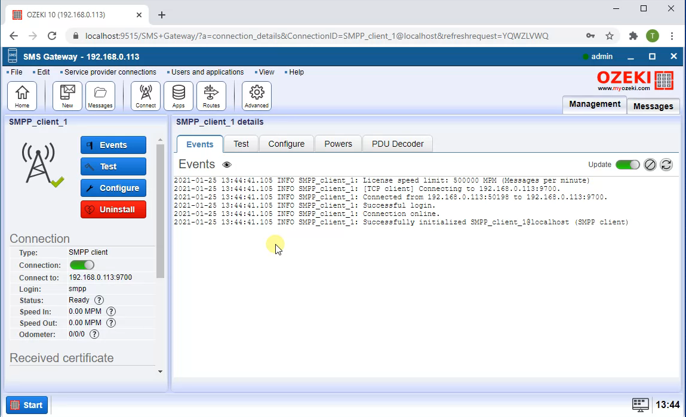Viewport: 686px width, 417px height.
Task: Toggle the Connection switch in the side panel
Action: [x=82, y=265]
